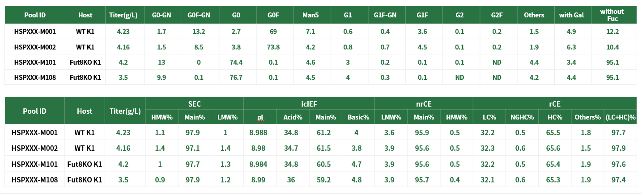
Task: Click the icIEF Main% value 59.2 cell
Action: [325, 180]
